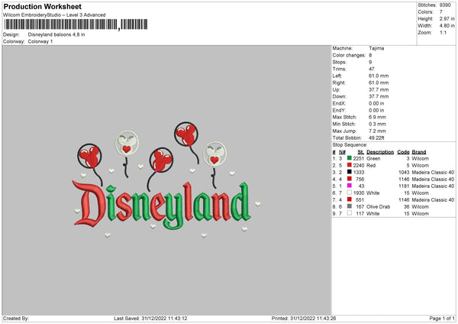Click the Zoom value '1:1'

(x=443, y=32)
